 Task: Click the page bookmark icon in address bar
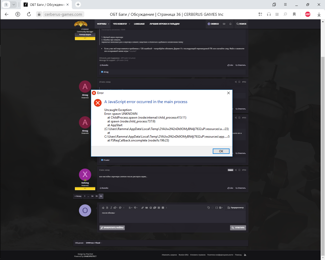click(x=294, y=14)
